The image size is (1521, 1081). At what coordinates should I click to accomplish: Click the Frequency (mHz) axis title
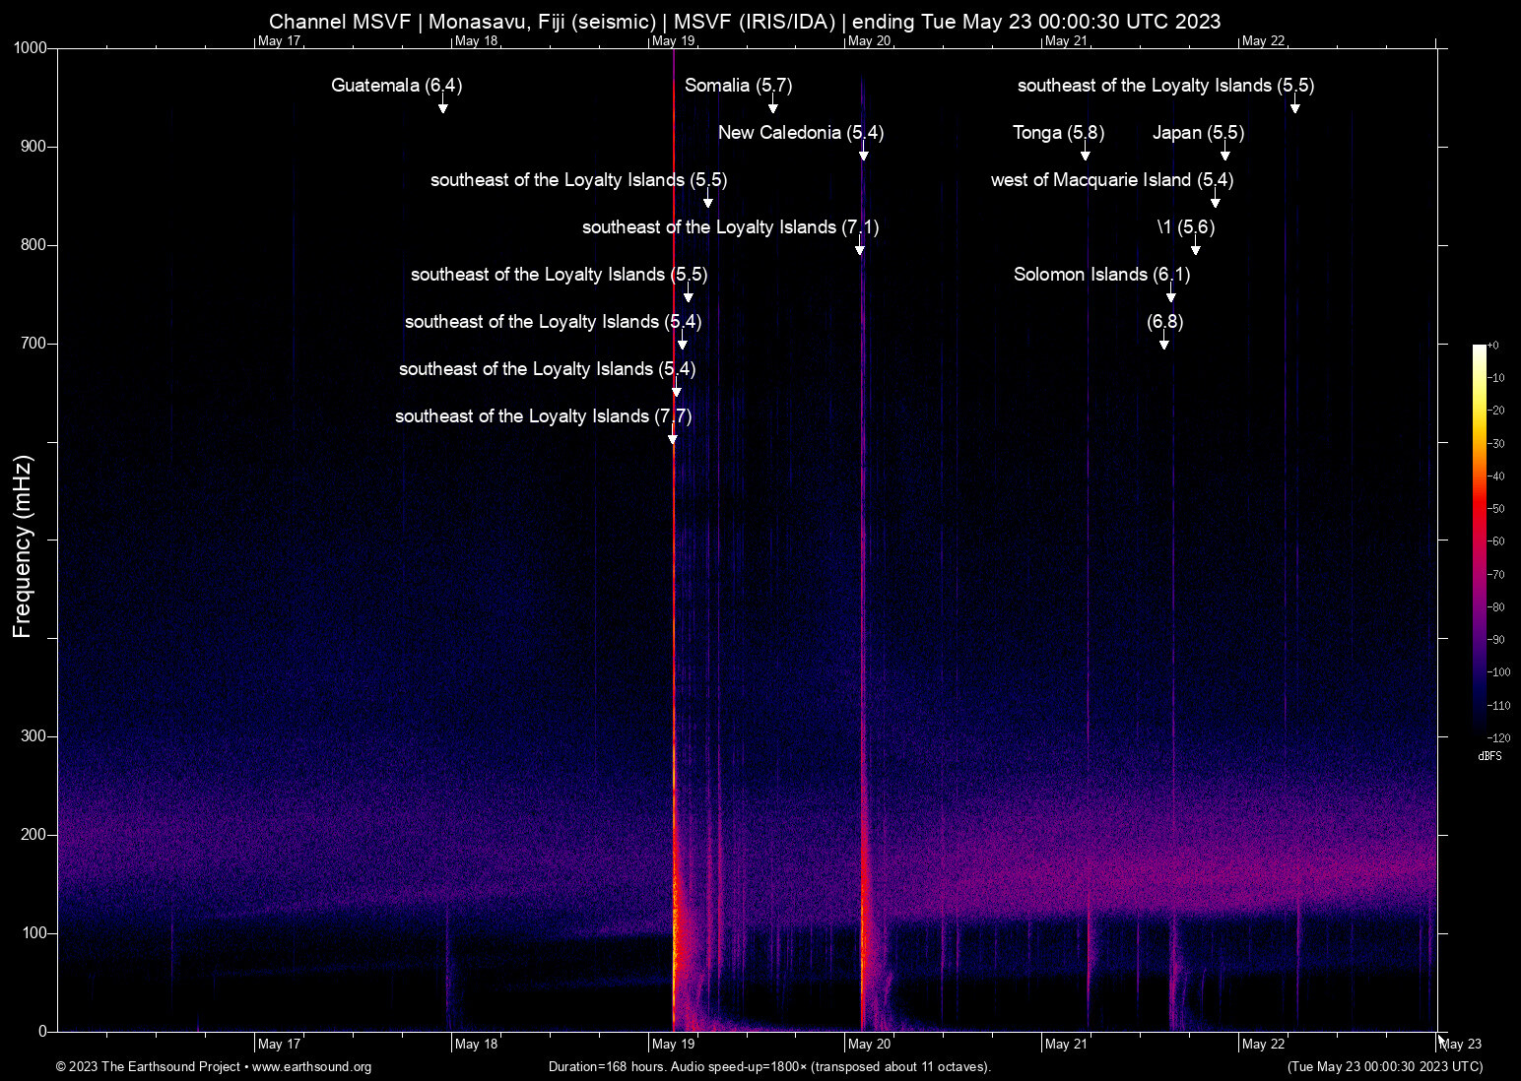coord(22,546)
